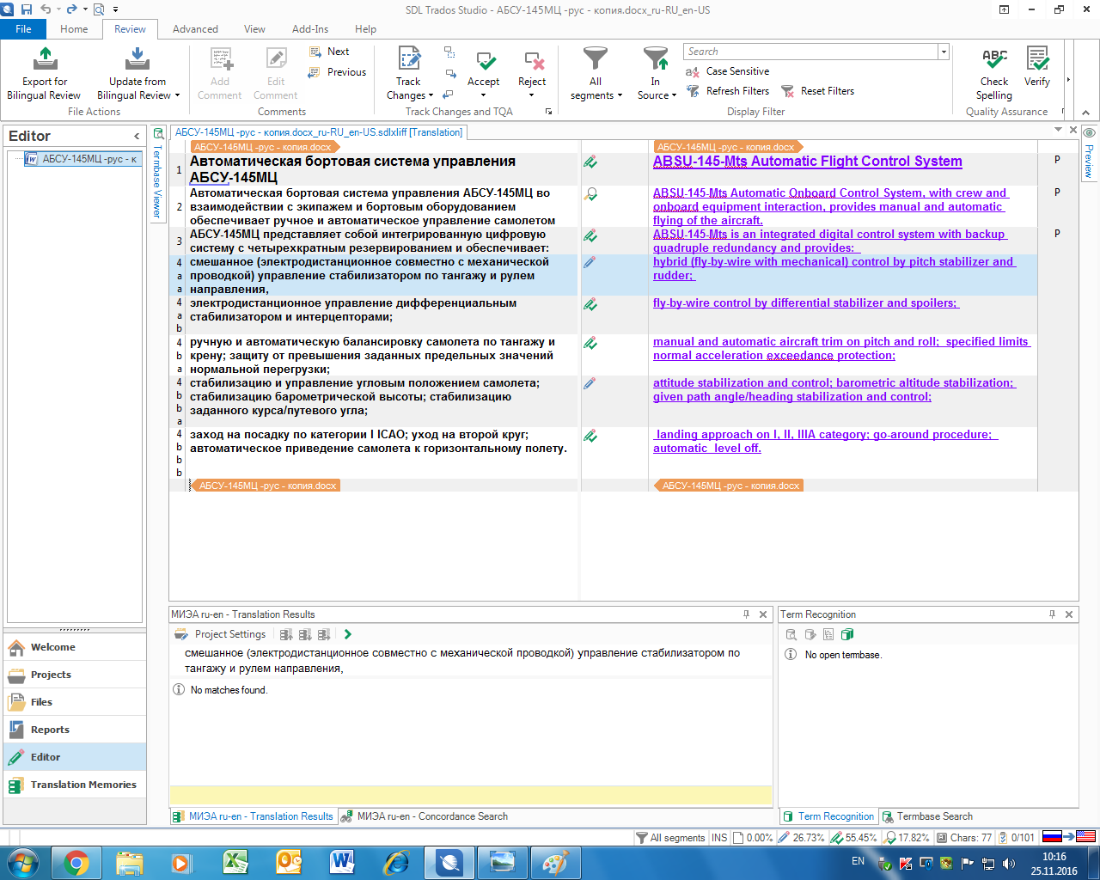Image resolution: width=1100 pixels, height=880 pixels.
Task: Click the Chars: 77 status bar entry
Action: click(x=964, y=838)
